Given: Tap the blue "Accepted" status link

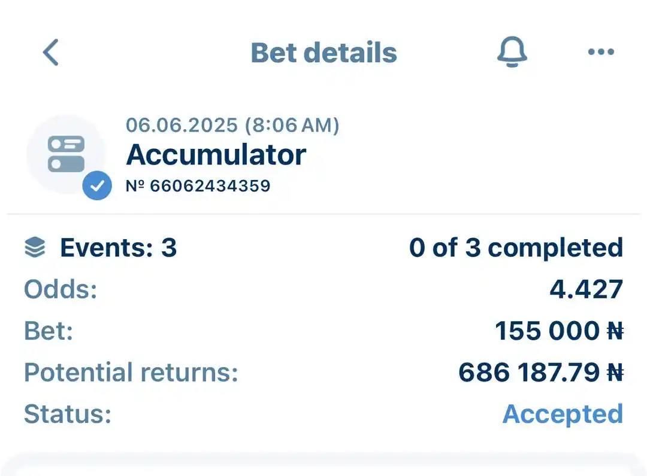Looking at the screenshot, I should pyautogui.click(x=563, y=414).
